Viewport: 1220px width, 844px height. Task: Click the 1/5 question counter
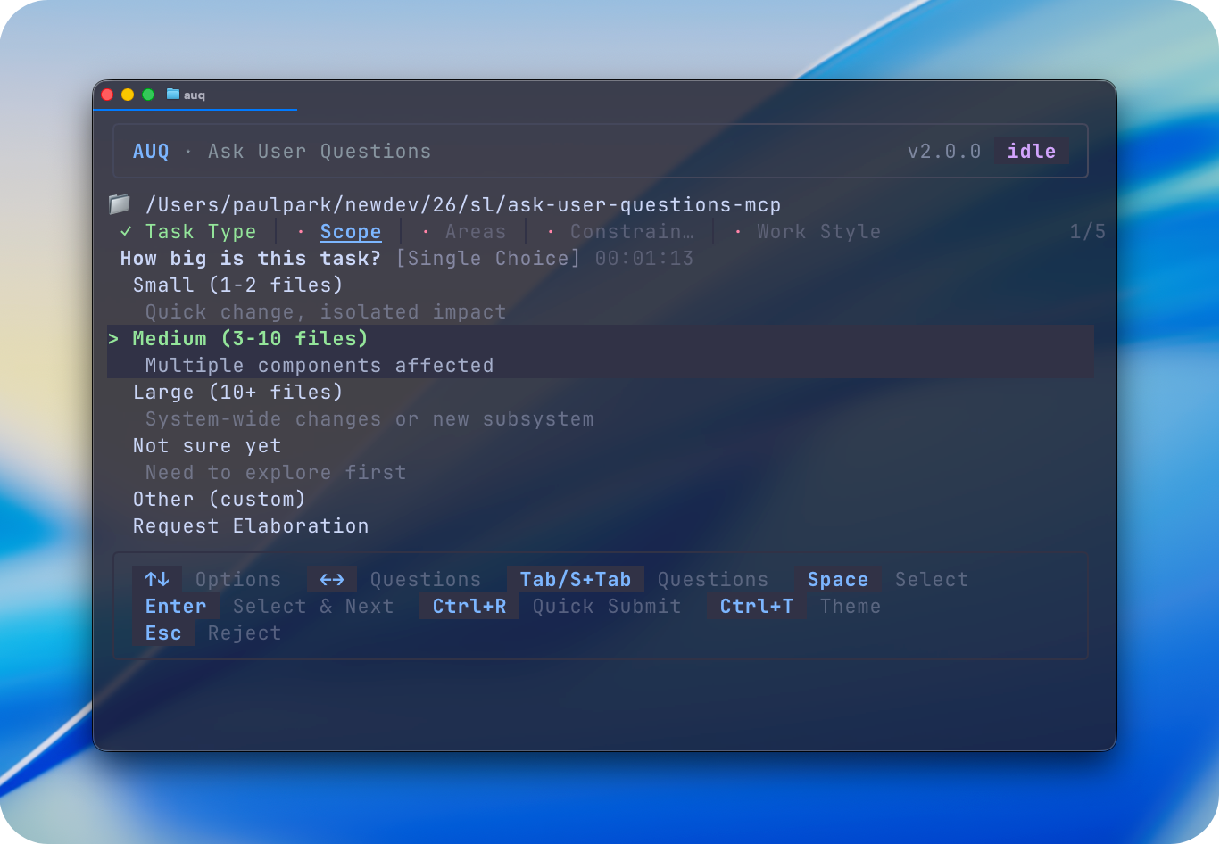(x=1088, y=232)
